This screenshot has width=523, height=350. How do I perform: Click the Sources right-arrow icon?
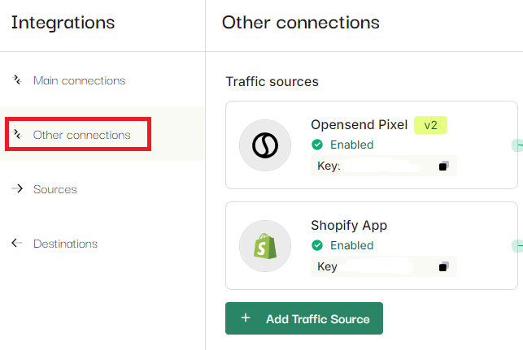coord(17,189)
